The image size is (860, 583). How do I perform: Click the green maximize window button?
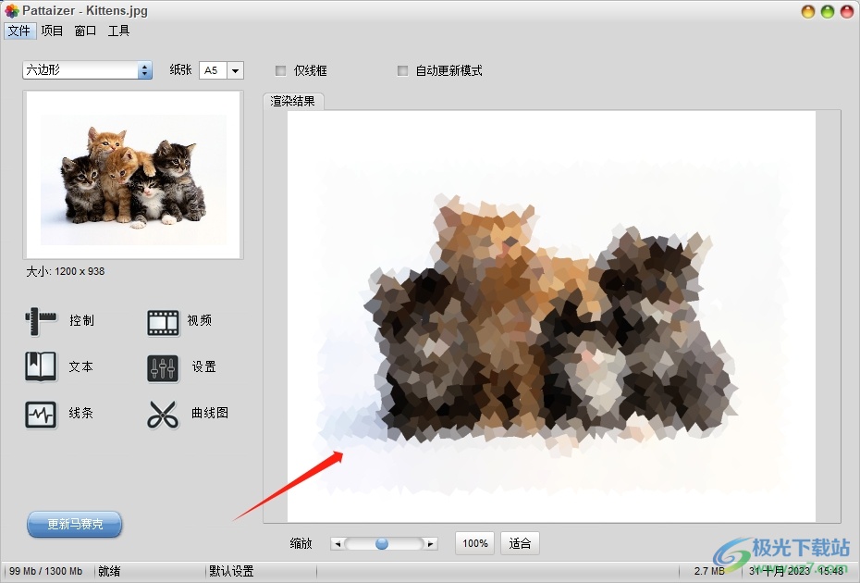[x=827, y=11]
